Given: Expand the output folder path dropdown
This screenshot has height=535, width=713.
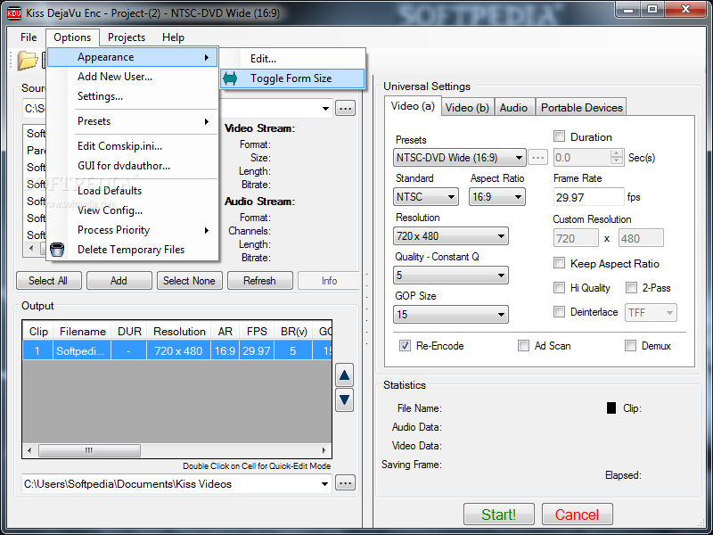Looking at the screenshot, I should coord(324,483).
